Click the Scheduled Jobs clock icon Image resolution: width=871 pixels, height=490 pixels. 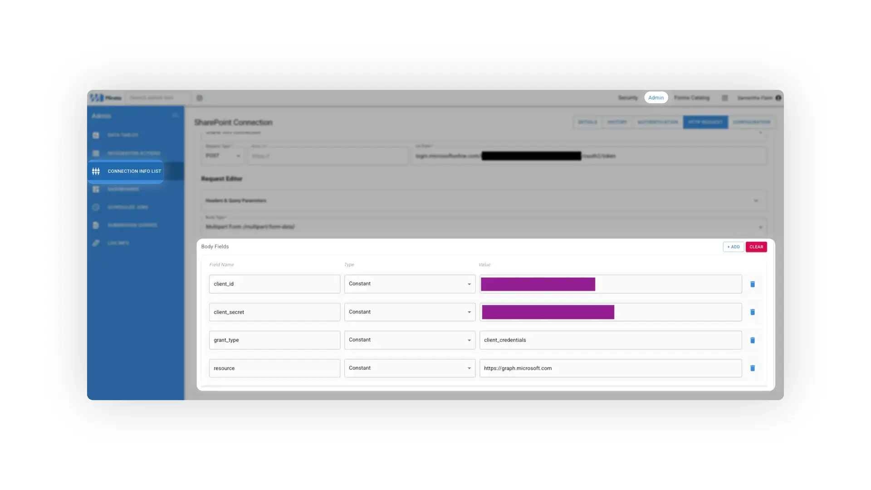click(x=96, y=207)
